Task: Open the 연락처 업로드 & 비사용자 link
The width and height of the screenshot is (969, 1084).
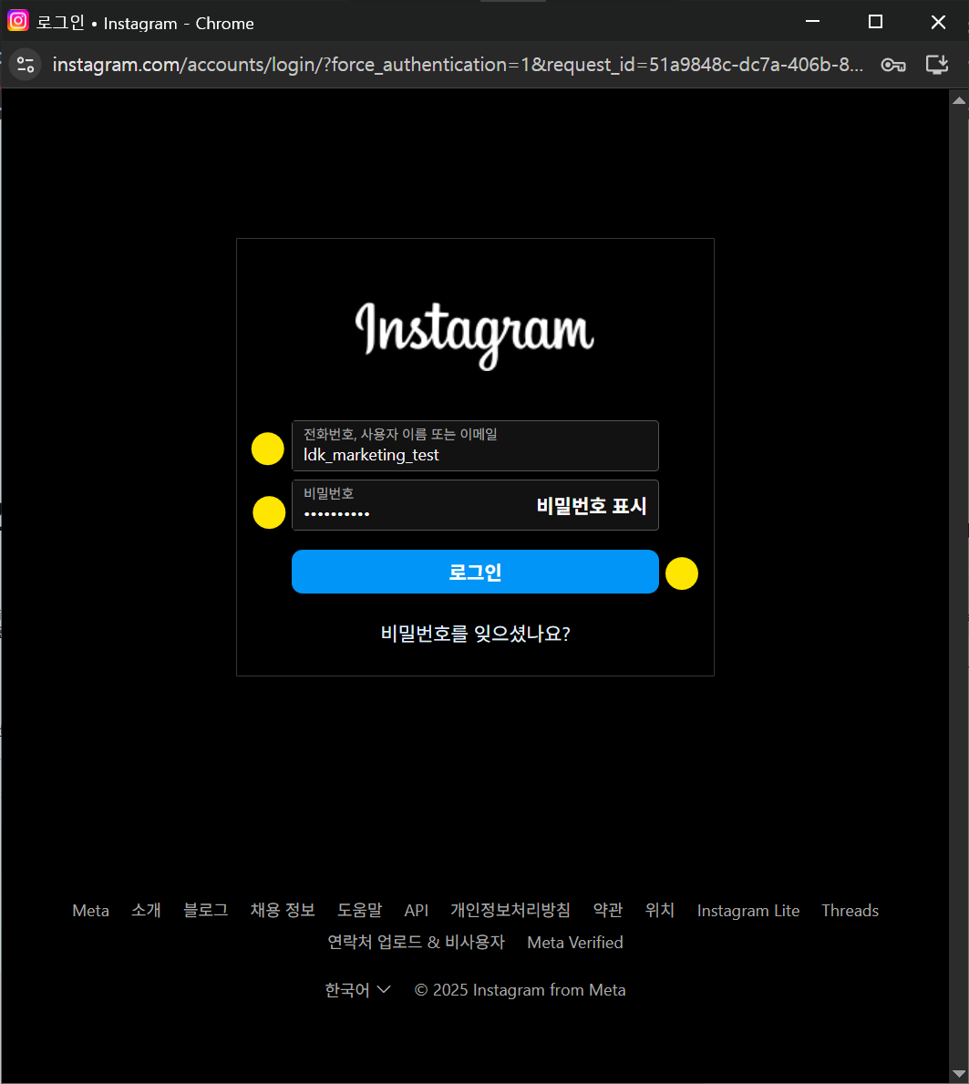Action: 416,943
